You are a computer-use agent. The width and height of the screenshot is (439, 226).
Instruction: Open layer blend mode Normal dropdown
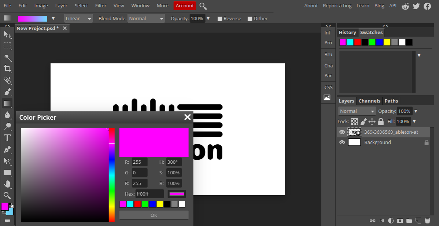[x=357, y=111]
